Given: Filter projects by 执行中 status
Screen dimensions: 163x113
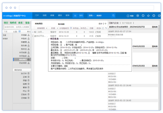Looking at the screenshot, I should point(24,73).
